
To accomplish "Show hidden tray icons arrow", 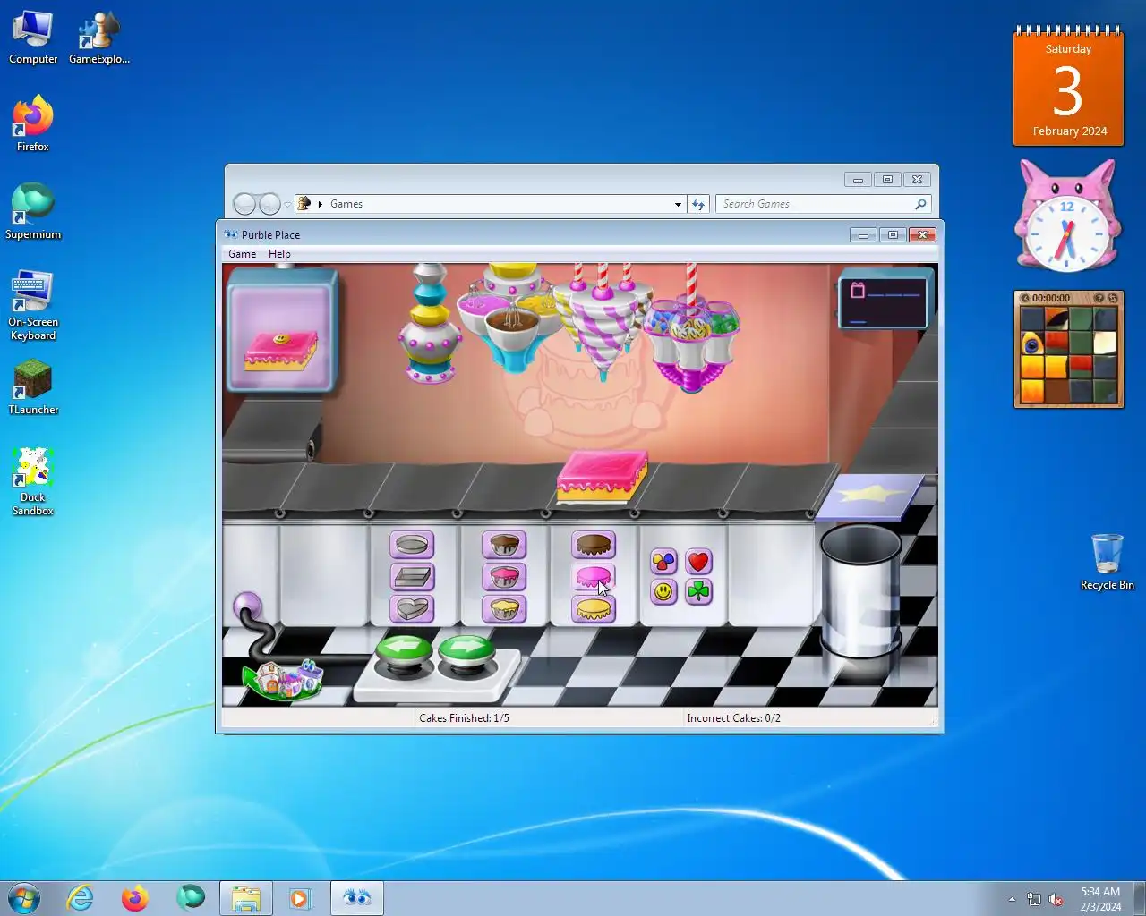I will 1012,899.
